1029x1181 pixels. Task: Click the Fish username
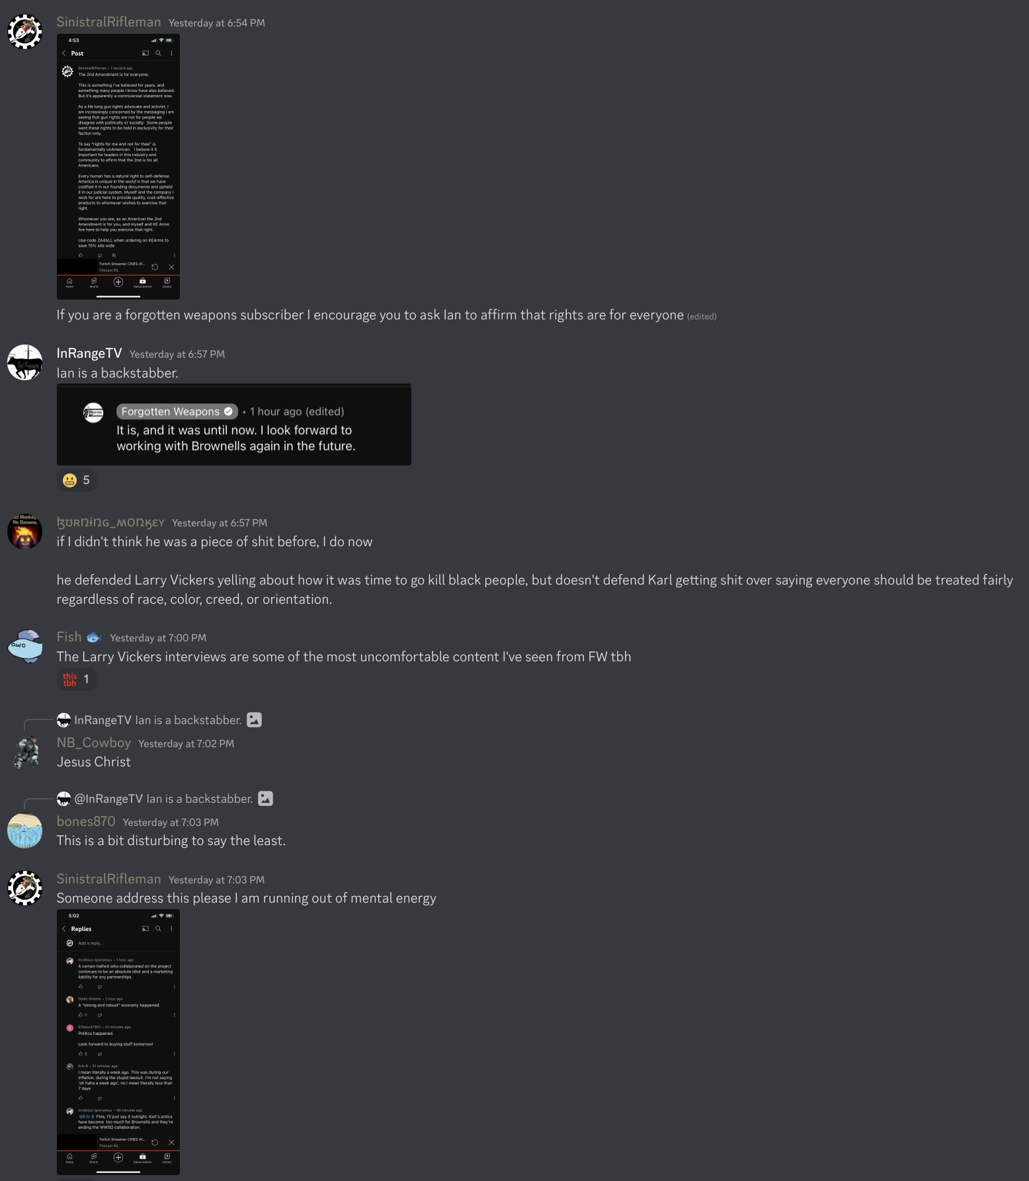tap(69, 637)
